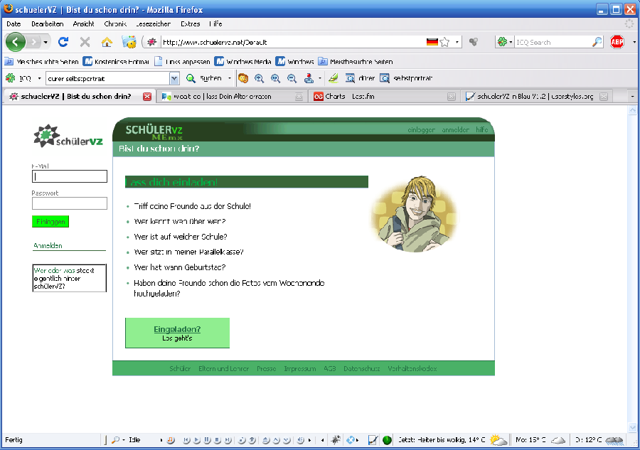Viewport: 640px width, 450px height.
Task: Focus the Passwort input field
Action: (x=70, y=203)
